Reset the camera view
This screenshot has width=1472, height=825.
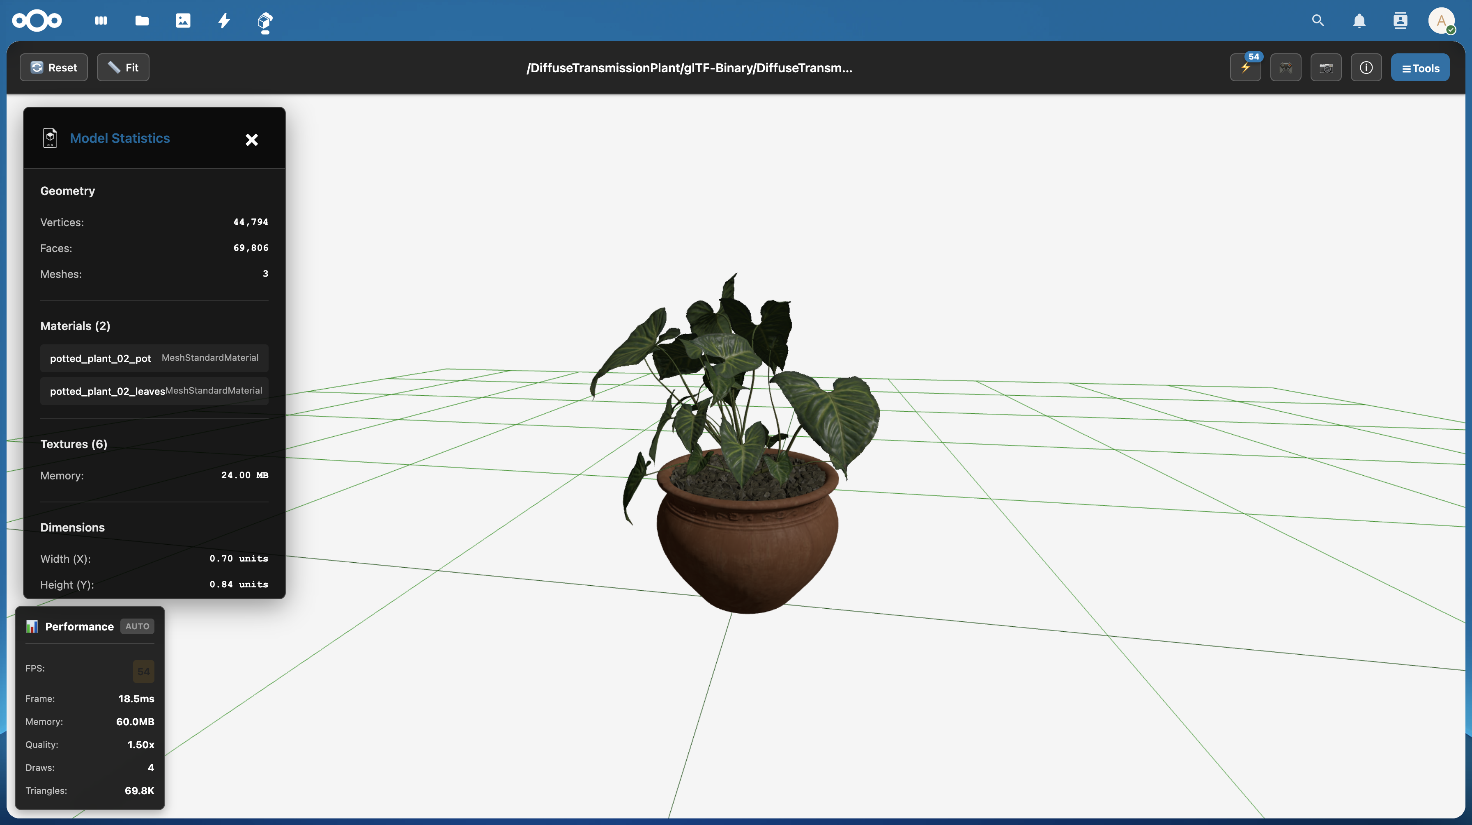(x=54, y=68)
